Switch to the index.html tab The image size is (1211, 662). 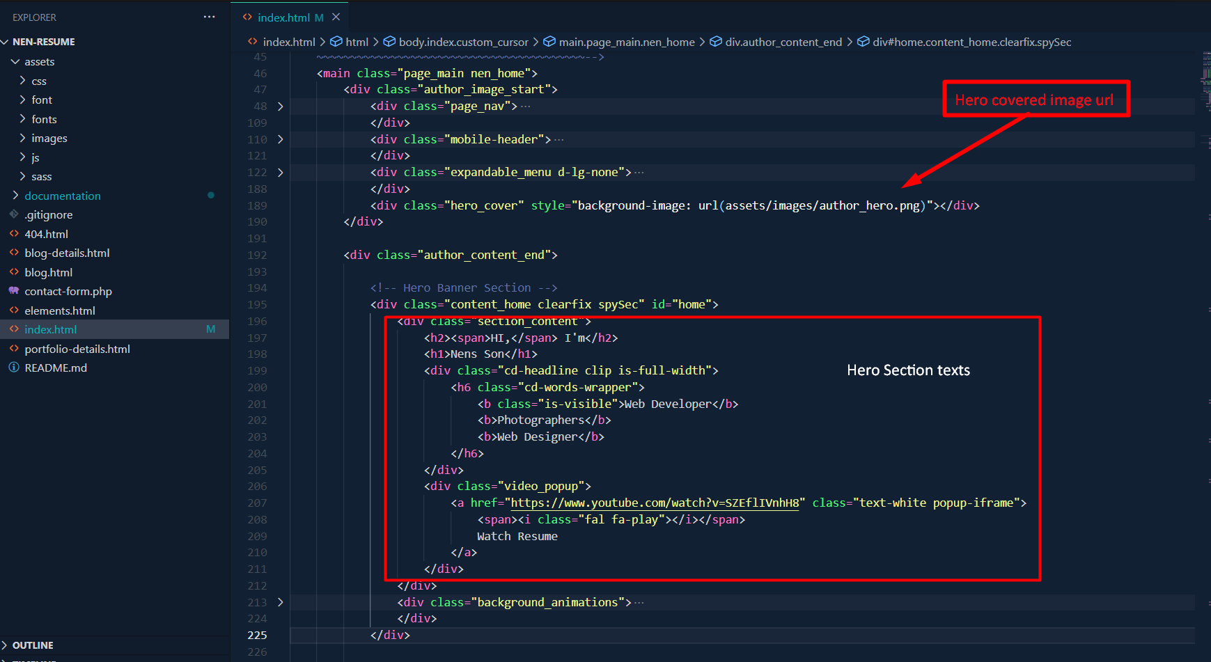coord(290,17)
